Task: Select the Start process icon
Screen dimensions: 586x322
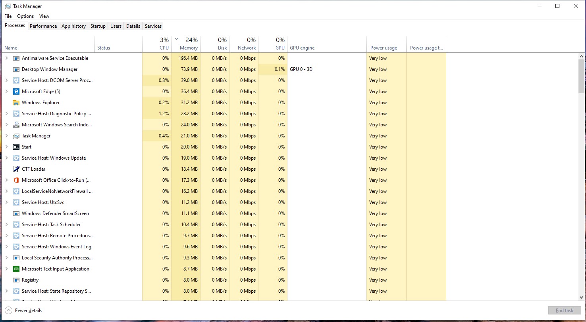Action: [x=16, y=147]
